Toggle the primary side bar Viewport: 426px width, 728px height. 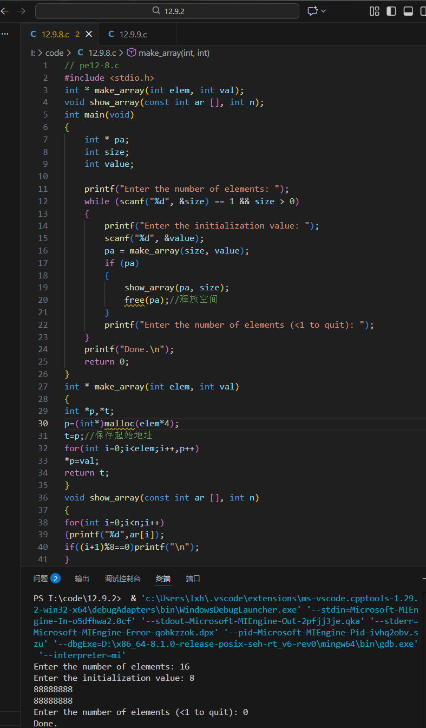click(391, 11)
